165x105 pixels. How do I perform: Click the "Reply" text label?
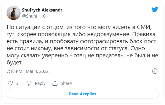[x=40, y=83]
